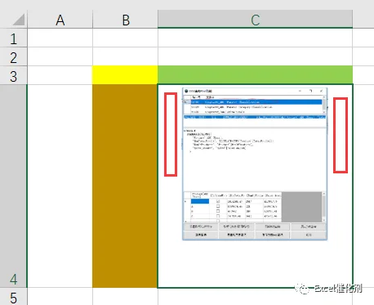The height and width of the screenshot is (305, 374).
Task: Select column C header
Action: 255,20
